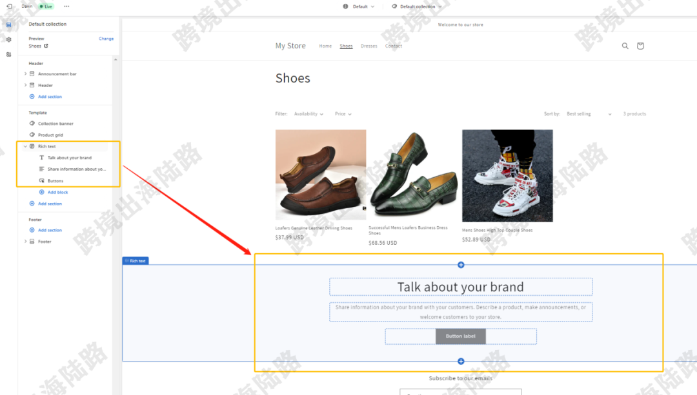This screenshot has height=395, width=697.
Task: Click the exit editor back icon
Action: tap(9, 6)
